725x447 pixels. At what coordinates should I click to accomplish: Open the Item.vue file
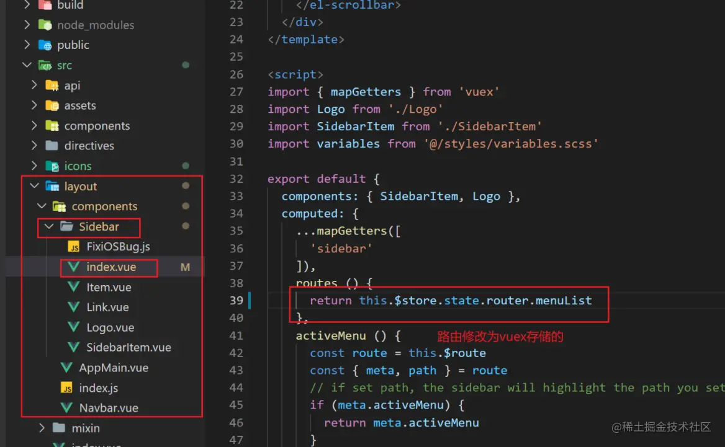pyautogui.click(x=109, y=287)
